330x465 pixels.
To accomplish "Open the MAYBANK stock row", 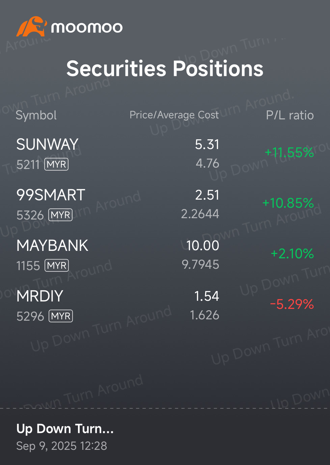I will coord(165,255).
